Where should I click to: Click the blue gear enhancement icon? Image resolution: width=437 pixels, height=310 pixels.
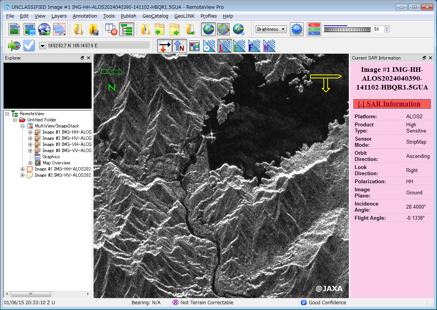coord(296,29)
